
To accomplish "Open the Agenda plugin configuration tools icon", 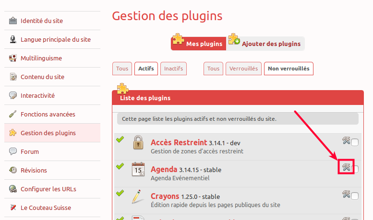I will (x=346, y=167).
